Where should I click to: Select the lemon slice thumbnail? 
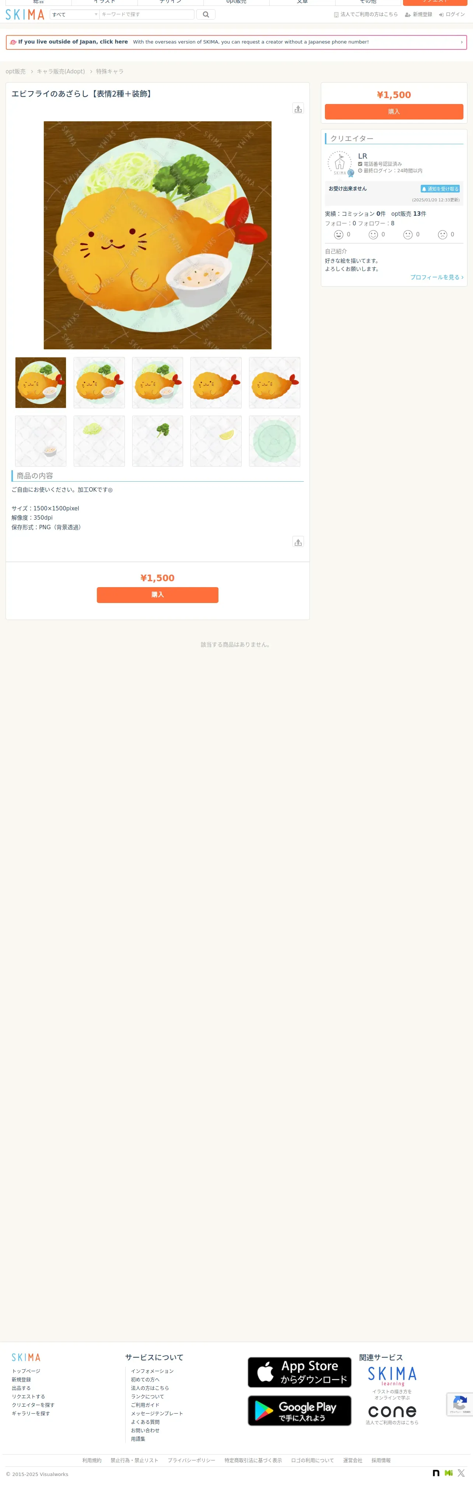[x=216, y=441]
